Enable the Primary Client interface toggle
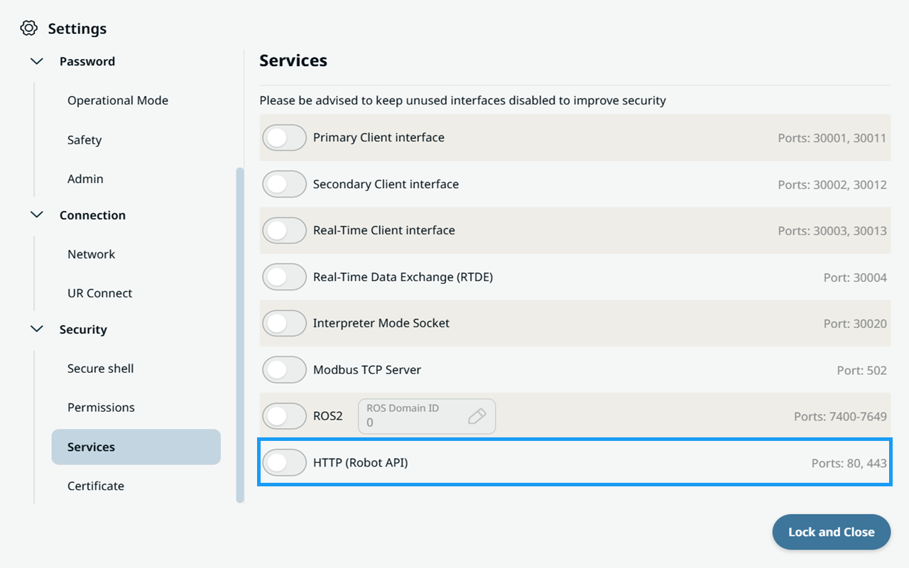909x568 pixels. click(x=285, y=138)
